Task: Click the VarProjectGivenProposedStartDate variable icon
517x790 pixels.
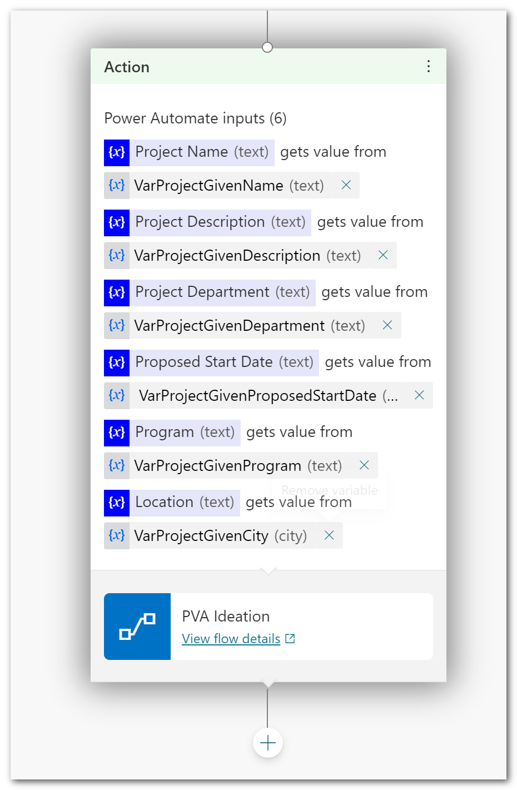Action: [x=117, y=395]
